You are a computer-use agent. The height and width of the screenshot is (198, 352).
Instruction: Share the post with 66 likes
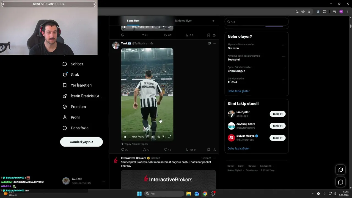(214, 35)
